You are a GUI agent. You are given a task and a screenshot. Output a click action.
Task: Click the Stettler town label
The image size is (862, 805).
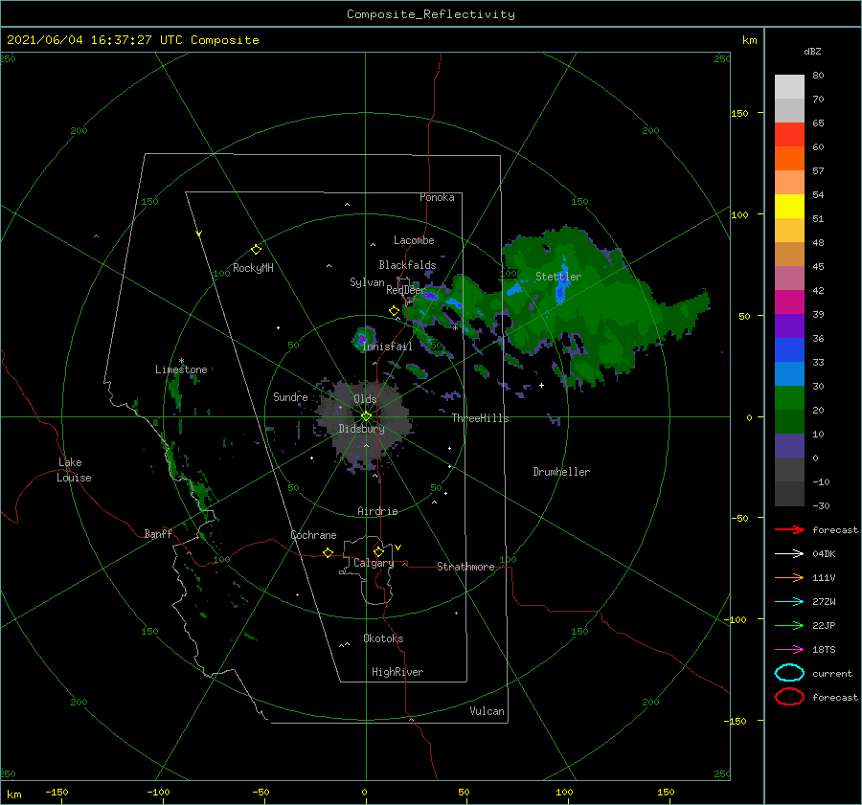558,277
